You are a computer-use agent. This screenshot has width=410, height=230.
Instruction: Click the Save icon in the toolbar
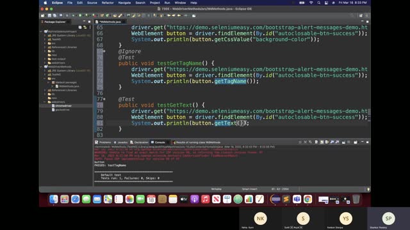pos(49,15)
